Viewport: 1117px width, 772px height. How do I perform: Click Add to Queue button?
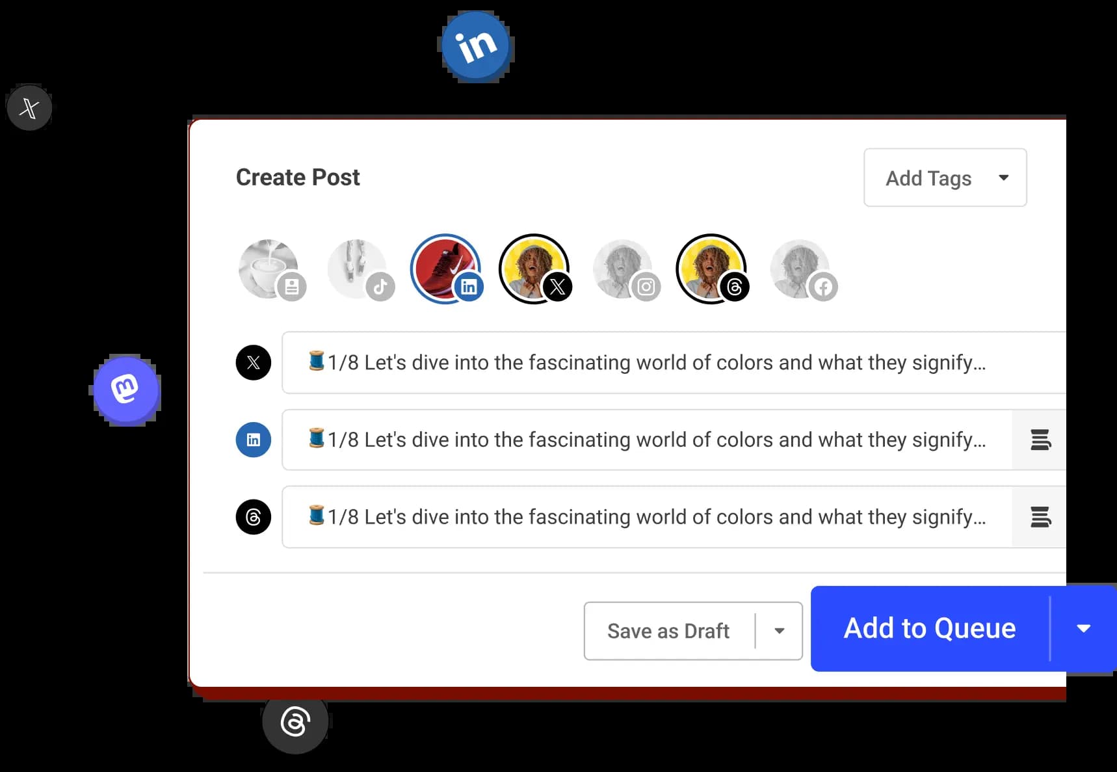coord(930,628)
